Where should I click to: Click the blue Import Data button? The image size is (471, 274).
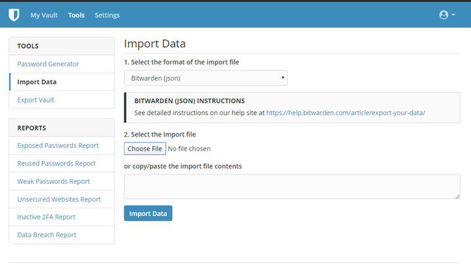click(x=148, y=214)
